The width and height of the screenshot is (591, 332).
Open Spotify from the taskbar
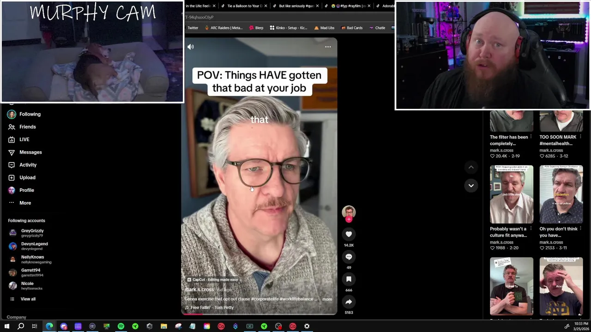coord(121,326)
